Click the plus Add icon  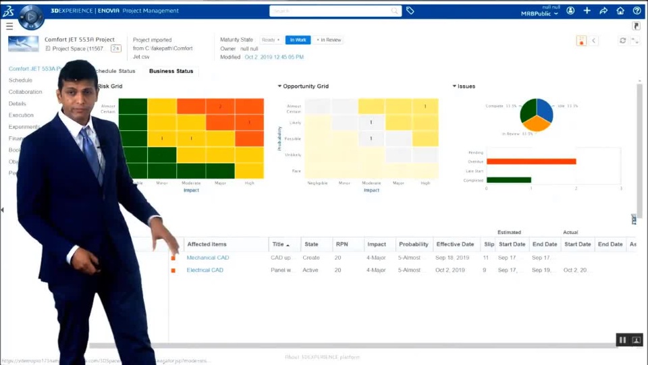(x=587, y=11)
